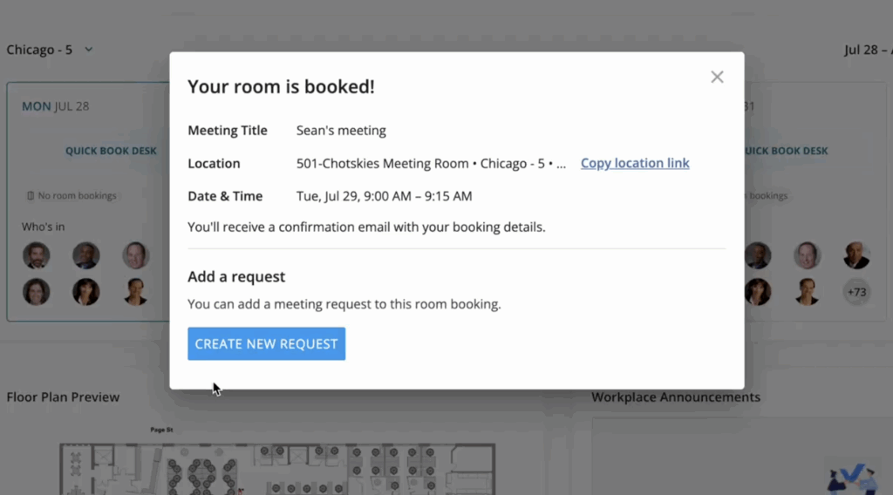Click the avatar immediately left of +73 badge
The width and height of the screenshot is (893, 495).
(x=808, y=292)
